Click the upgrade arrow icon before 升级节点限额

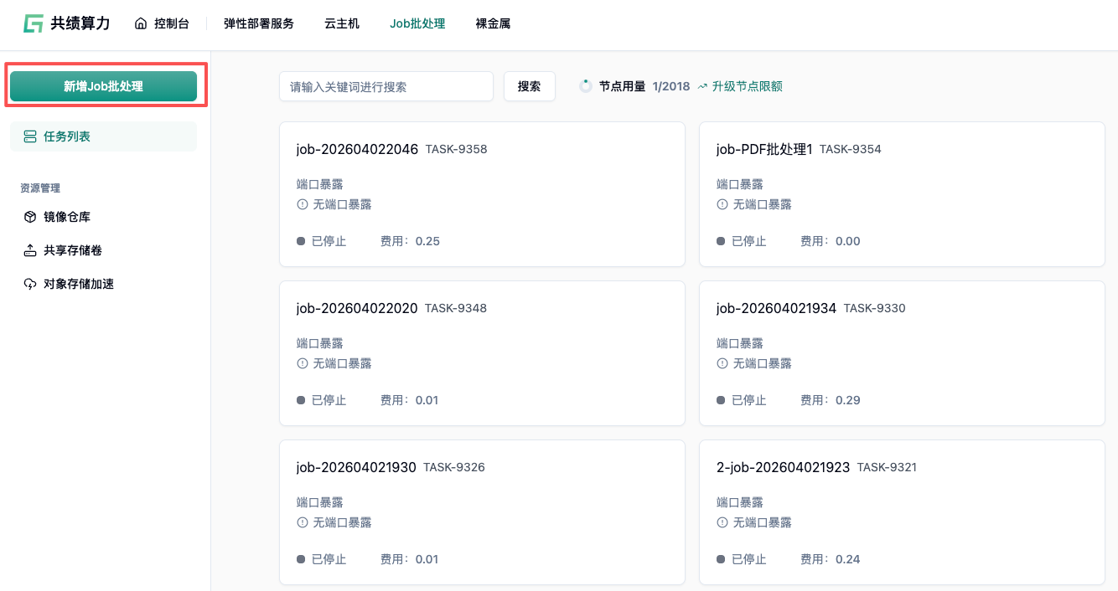[702, 86]
